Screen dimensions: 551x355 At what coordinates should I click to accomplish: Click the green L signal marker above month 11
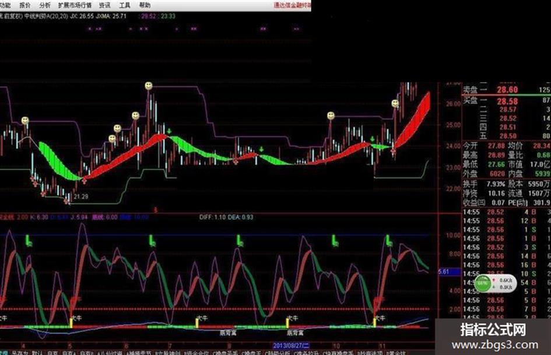click(x=389, y=240)
